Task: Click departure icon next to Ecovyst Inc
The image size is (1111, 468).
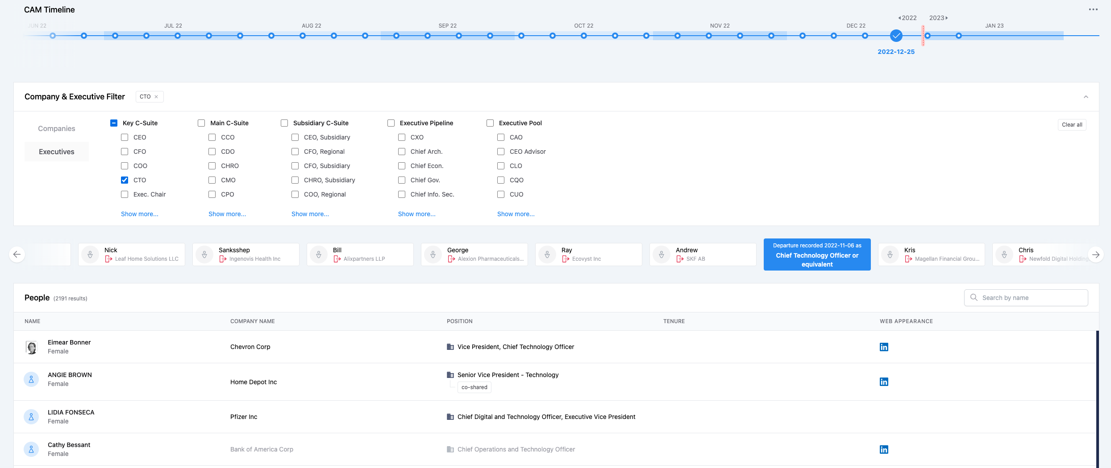Action: click(x=566, y=259)
